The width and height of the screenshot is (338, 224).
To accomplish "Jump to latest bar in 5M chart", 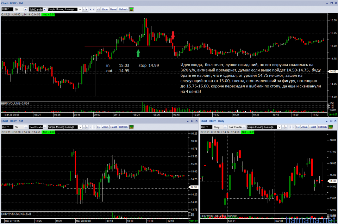I will pos(99,127).
